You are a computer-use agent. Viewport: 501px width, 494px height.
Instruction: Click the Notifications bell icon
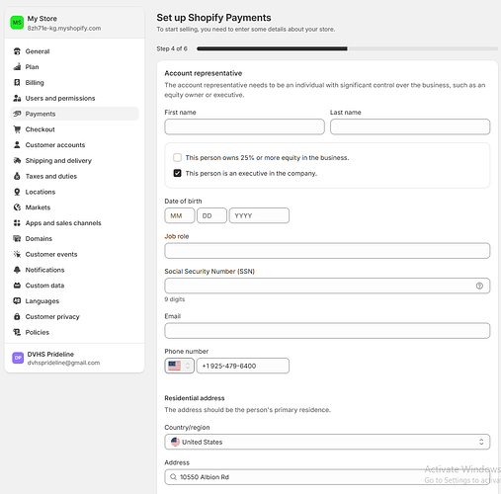pos(17,270)
